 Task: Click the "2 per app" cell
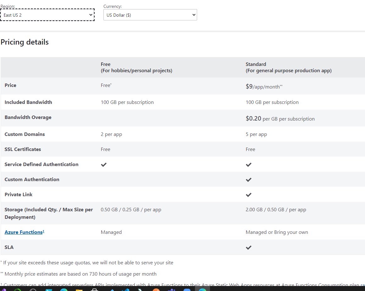(x=111, y=134)
